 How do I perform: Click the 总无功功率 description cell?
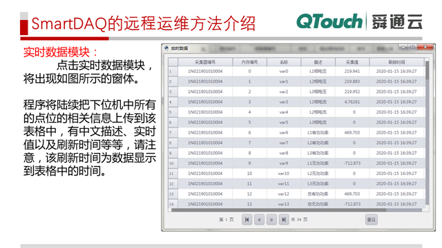(318, 204)
